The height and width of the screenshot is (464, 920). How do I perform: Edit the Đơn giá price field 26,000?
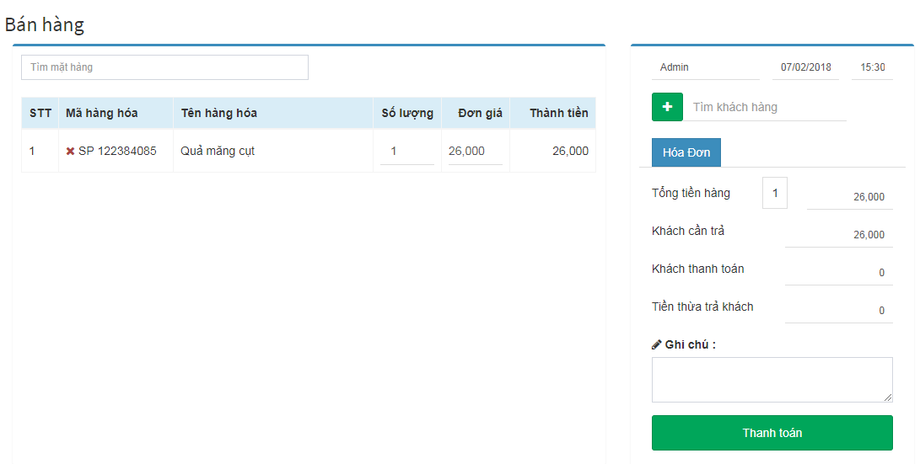click(x=476, y=151)
